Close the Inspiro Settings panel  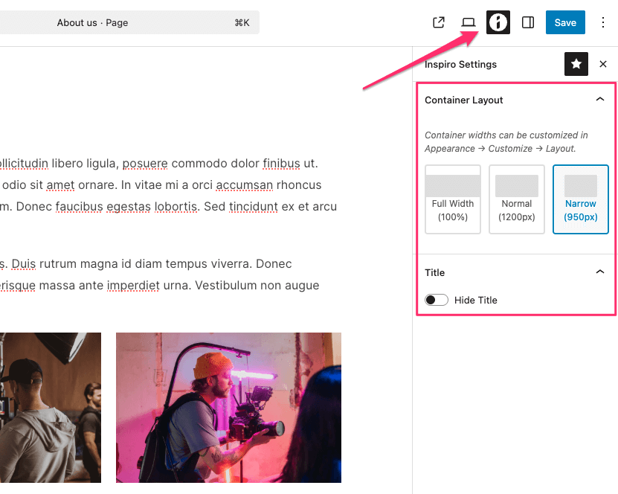[x=603, y=65]
